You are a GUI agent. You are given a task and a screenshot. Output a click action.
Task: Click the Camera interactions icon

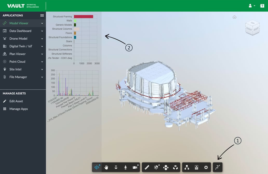pos(135,167)
